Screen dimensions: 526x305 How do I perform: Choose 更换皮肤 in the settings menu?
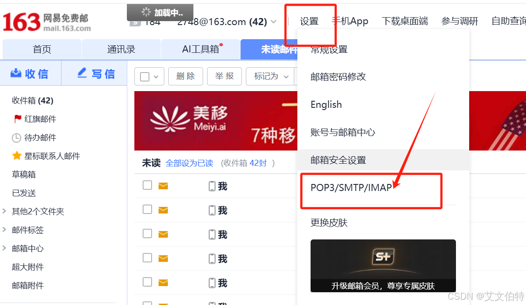click(329, 223)
